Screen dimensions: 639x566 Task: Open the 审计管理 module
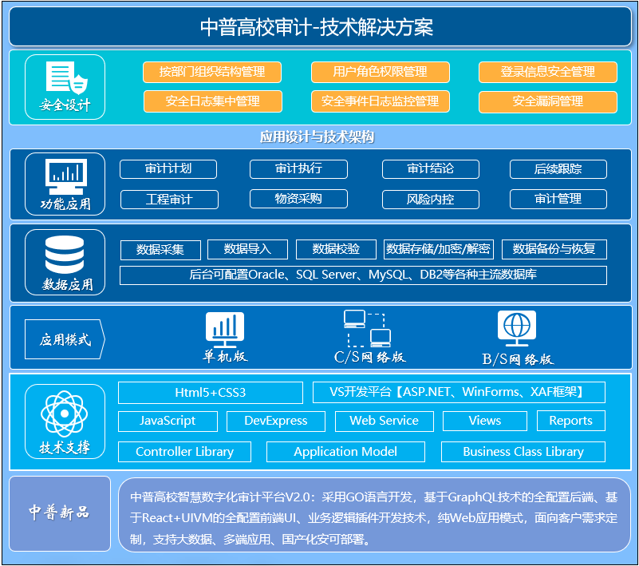pos(558,199)
